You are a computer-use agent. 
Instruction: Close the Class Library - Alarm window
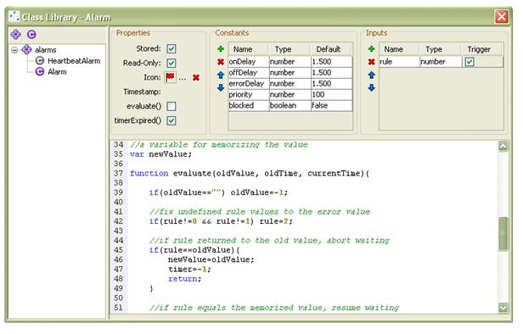(x=501, y=17)
